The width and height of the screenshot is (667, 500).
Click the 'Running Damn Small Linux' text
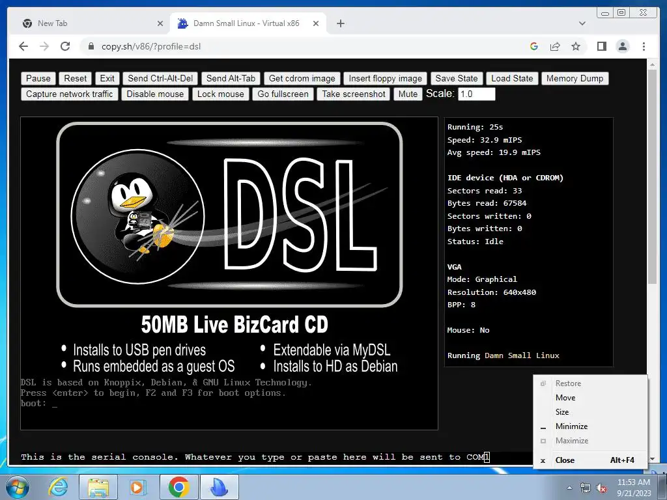click(x=504, y=355)
